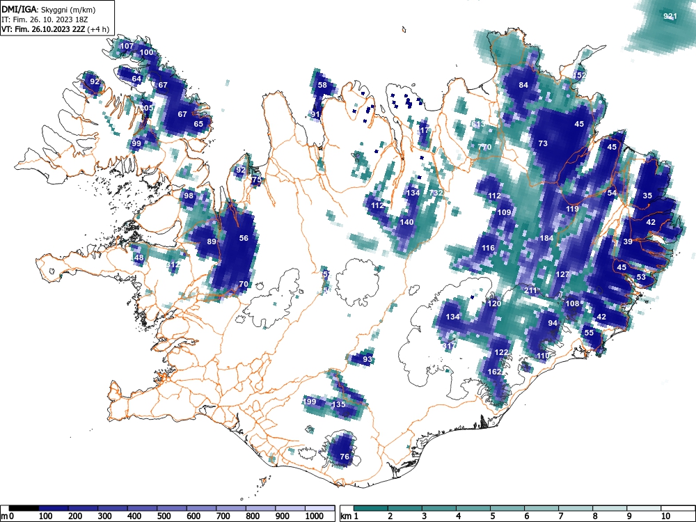Viewport: 696px width, 522px height.
Task: Click the visibility value '93' on the map
Action: (x=367, y=359)
